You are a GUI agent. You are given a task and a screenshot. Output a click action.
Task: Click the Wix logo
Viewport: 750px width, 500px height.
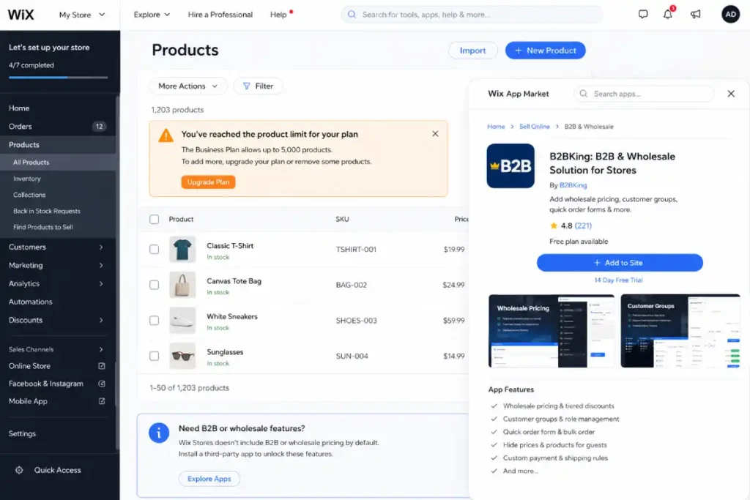[x=21, y=15]
